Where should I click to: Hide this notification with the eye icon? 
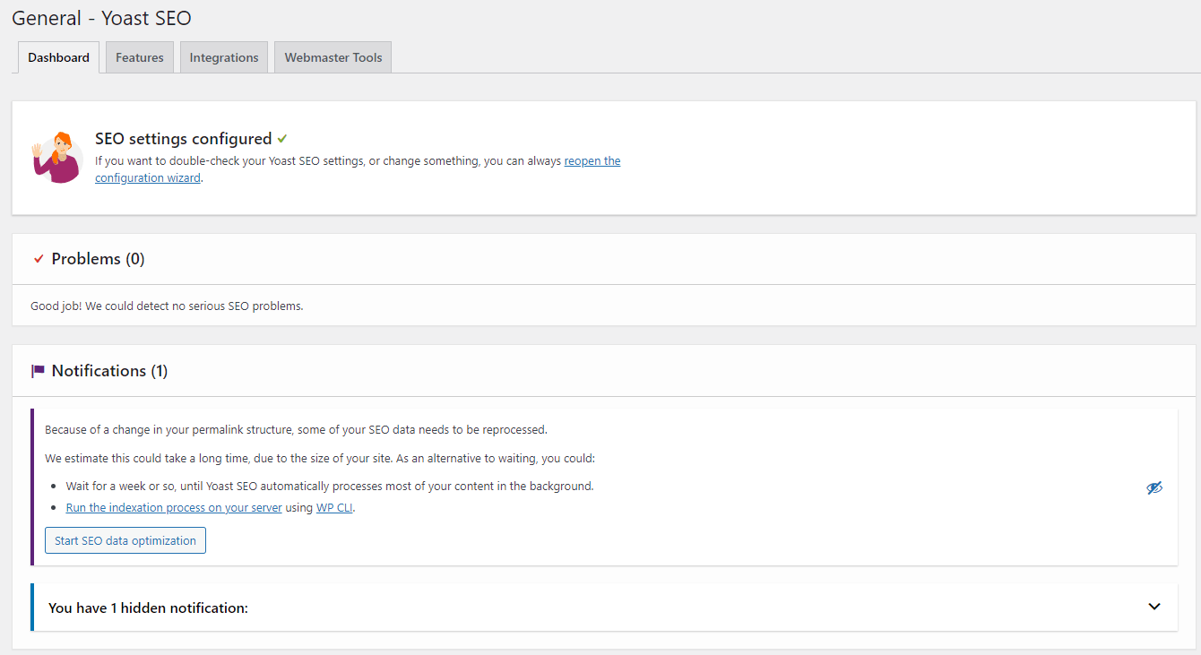click(1154, 487)
